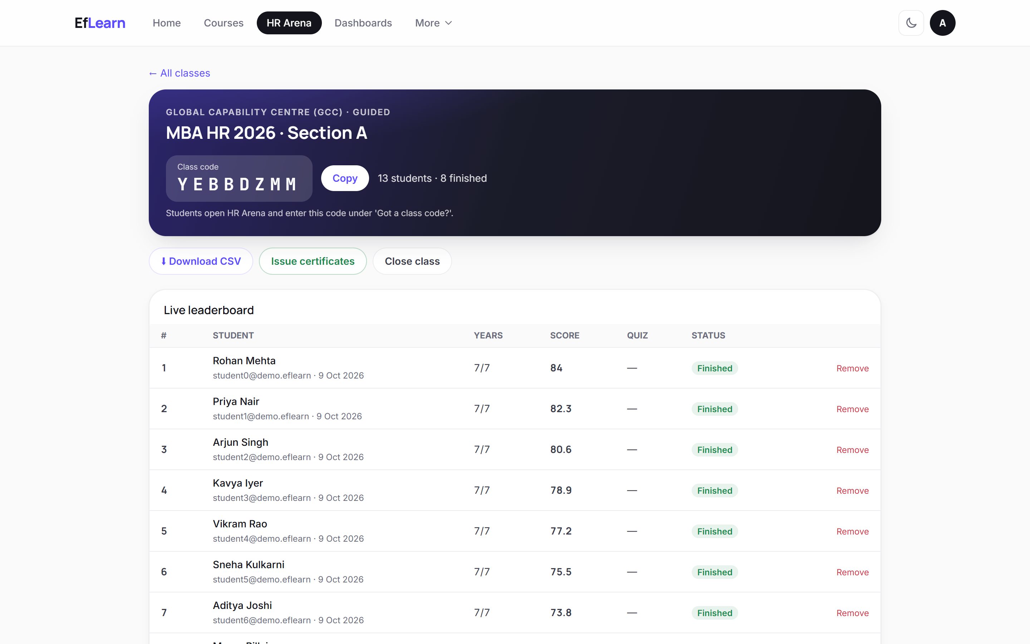Click Sneha Kulkarni's name
1030x644 pixels.
pos(249,564)
